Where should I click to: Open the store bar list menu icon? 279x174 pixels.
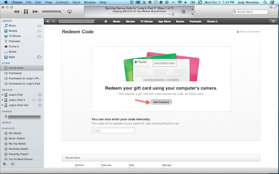click(273, 21)
